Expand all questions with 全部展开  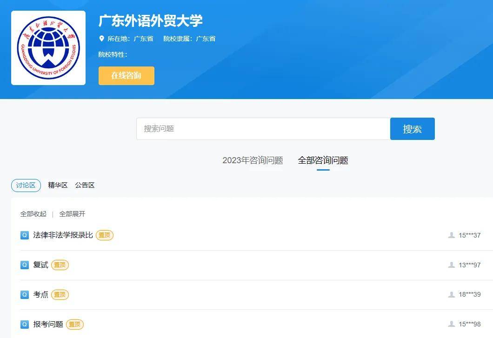click(x=72, y=214)
